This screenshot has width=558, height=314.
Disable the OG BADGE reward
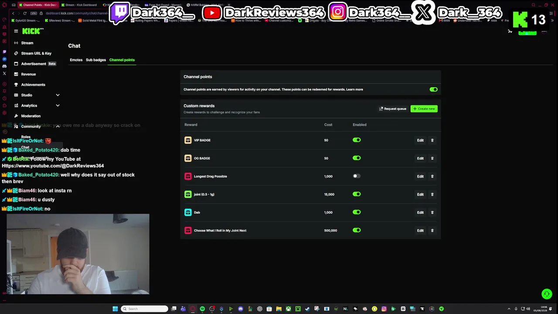[357, 158]
